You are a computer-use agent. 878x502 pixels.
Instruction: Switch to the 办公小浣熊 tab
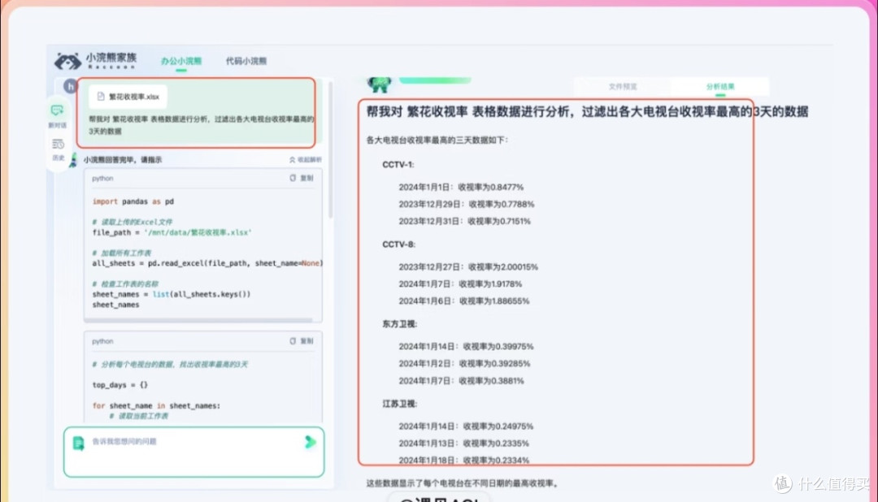[180, 61]
